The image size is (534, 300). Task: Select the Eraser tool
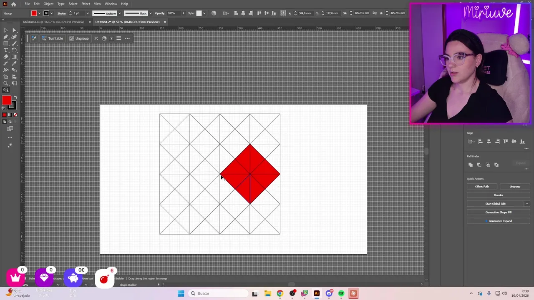tap(6, 57)
